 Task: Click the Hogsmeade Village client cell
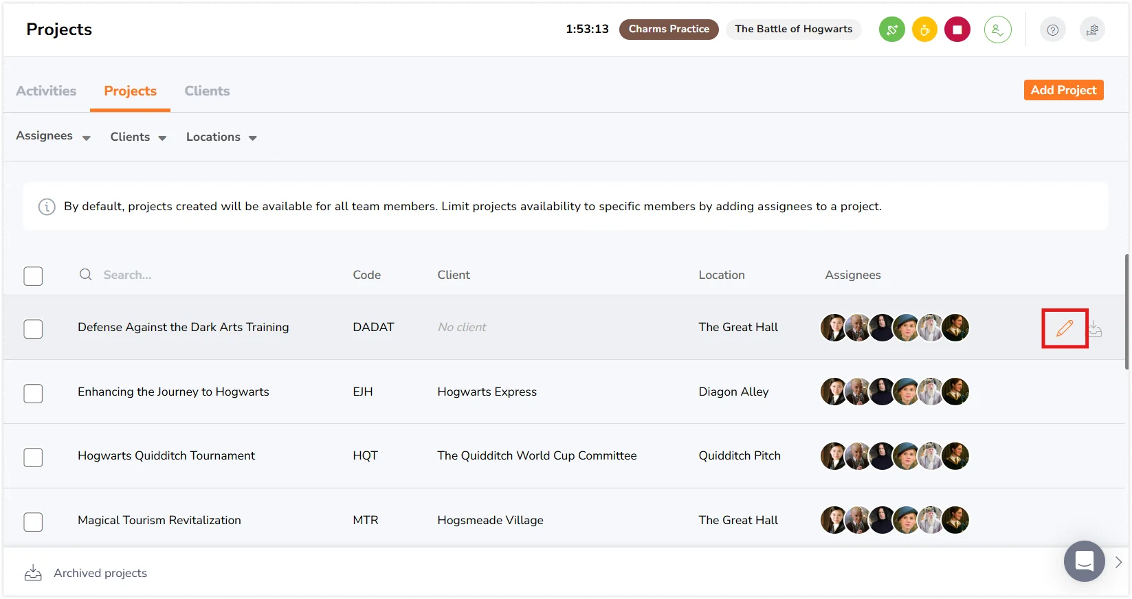click(x=490, y=520)
